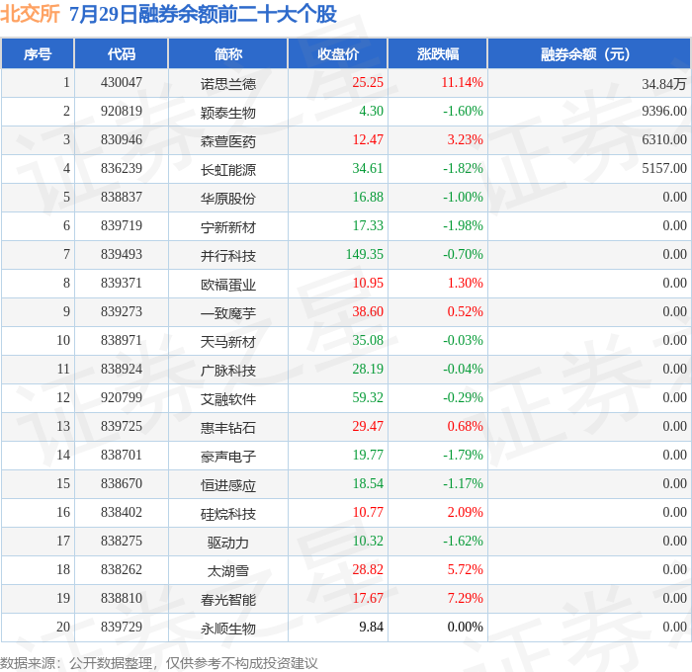Click the 融券余额（元） column header
This screenshot has width=692, height=672.
click(x=589, y=53)
